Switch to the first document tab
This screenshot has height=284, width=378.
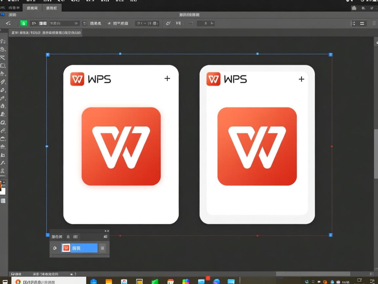pyautogui.click(x=32, y=8)
